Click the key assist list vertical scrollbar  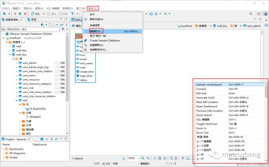click(266, 122)
